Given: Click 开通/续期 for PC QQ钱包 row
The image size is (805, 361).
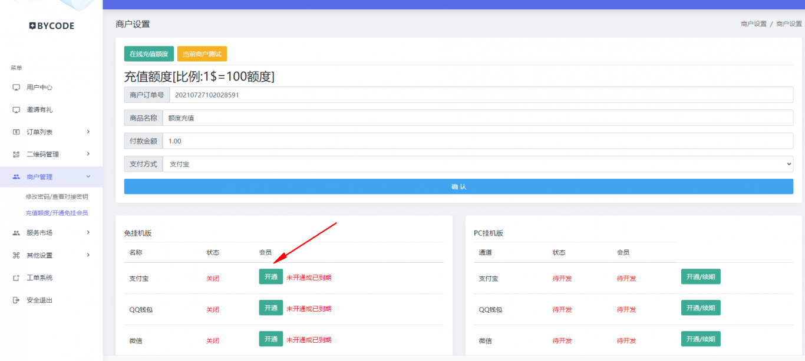Looking at the screenshot, I should click(700, 308).
